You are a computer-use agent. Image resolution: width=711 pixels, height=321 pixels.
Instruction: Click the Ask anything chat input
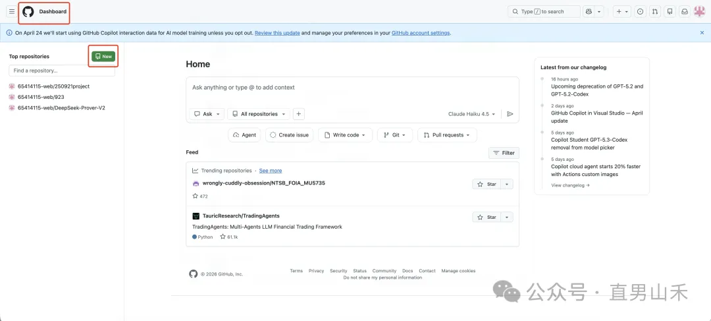pyautogui.click(x=352, y=88)
